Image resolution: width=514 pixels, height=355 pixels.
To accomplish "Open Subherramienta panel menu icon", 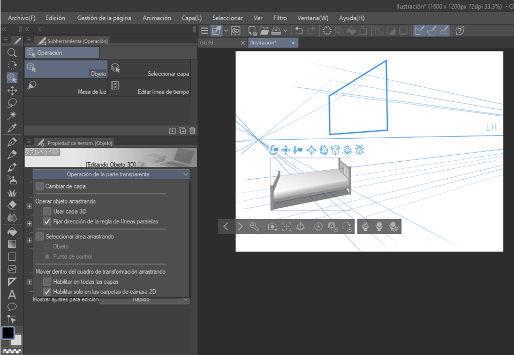I will point(29,40).
